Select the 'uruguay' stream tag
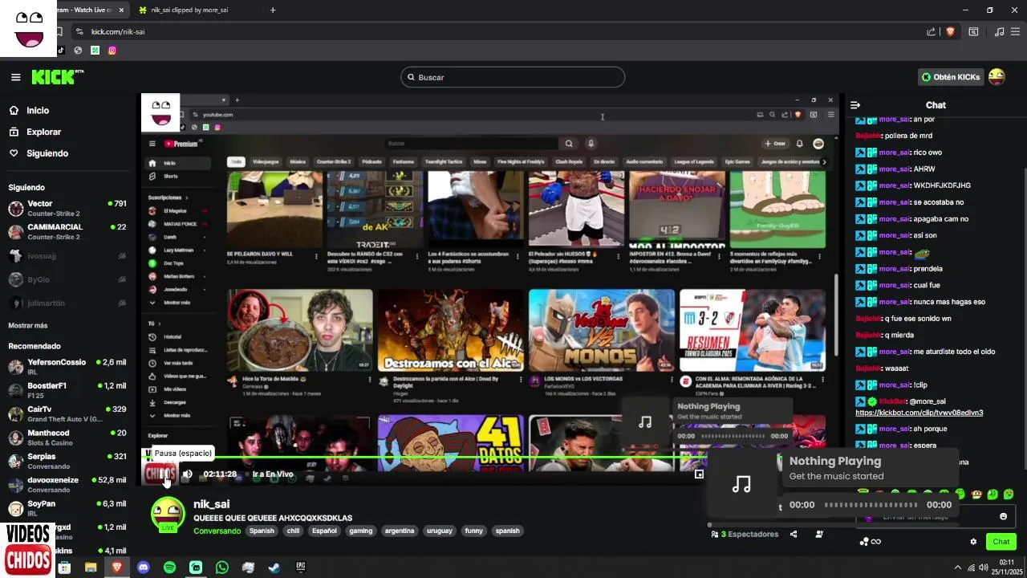 tap(440, 531)
